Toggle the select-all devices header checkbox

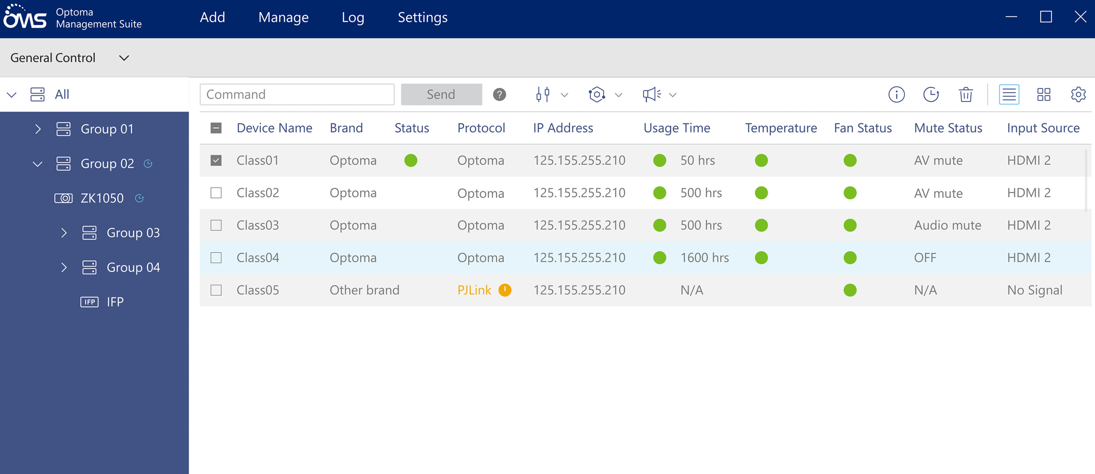coord(216,127)
